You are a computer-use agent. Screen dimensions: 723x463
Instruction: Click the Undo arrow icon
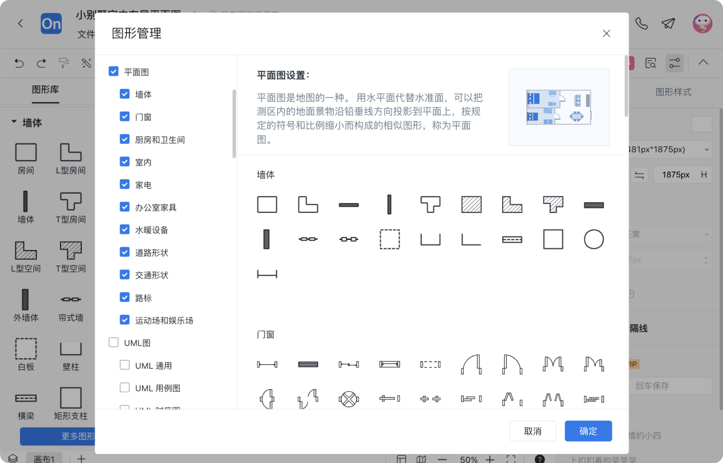19,63
